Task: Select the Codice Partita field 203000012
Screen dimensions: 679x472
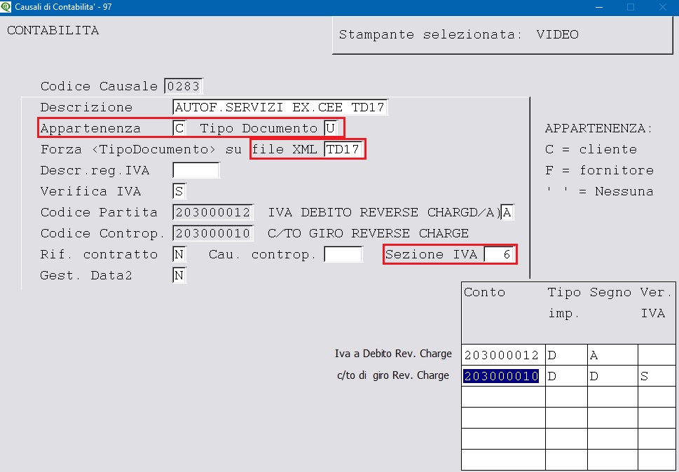Action: 213,213
